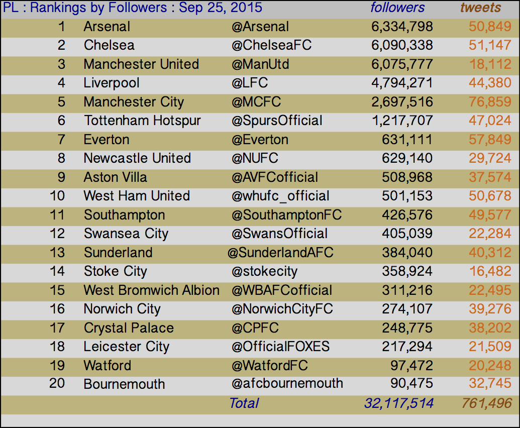The width and height of the screenshot is (520, 428).
Task: Select the @SwansOfficial handle
Action: [x=279, y=234]
